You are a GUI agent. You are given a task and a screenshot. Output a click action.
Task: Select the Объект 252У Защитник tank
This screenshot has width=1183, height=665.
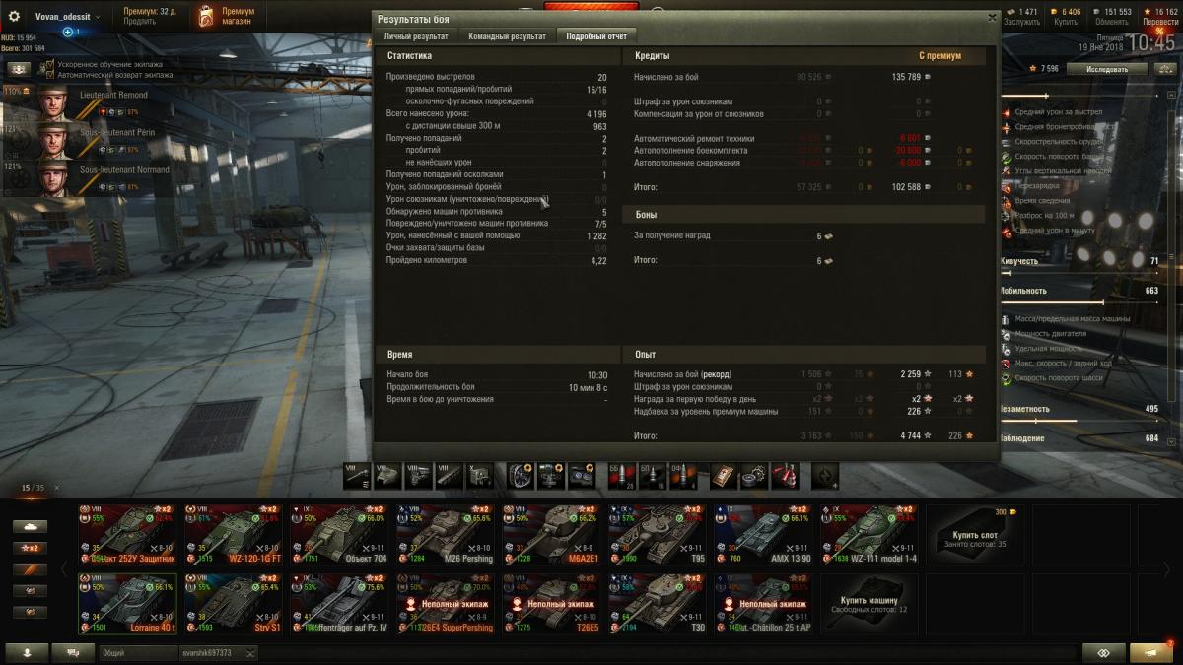click(128, 535)
